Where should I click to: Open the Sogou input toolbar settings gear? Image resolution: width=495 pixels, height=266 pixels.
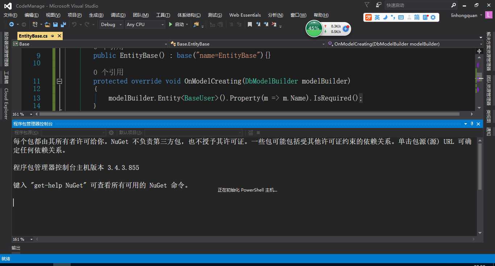[433, 17]
